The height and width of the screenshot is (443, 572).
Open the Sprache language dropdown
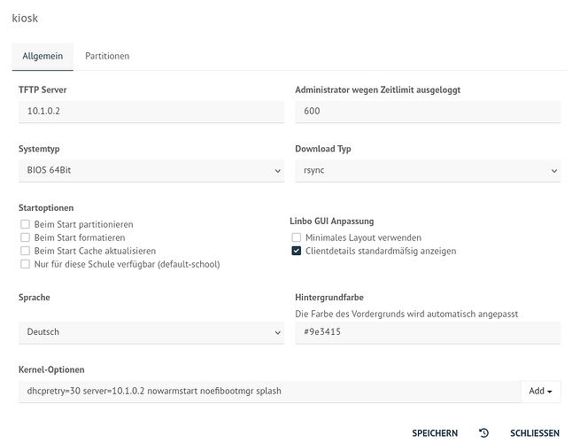point(151,332)
